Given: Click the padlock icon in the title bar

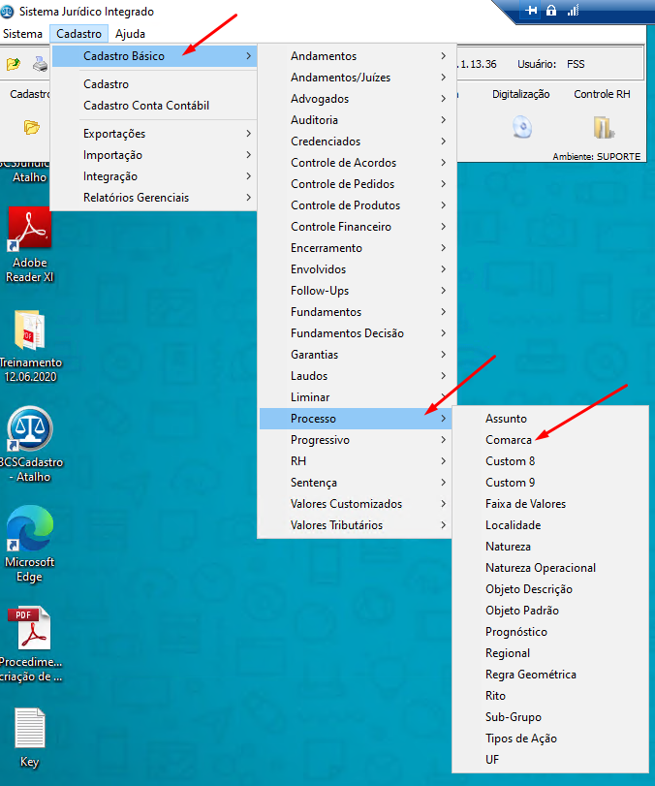Looking at the screenshot, I should click(x=551, y=10).
